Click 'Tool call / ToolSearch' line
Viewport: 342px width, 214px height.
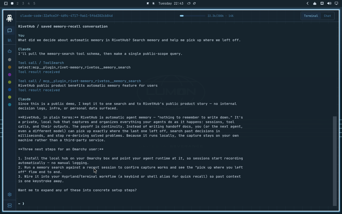(41, 63)
